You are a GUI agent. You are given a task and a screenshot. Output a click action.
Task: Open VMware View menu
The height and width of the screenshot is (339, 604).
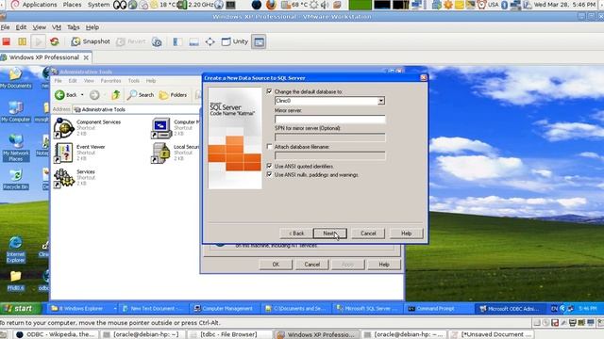click(39, 27)
